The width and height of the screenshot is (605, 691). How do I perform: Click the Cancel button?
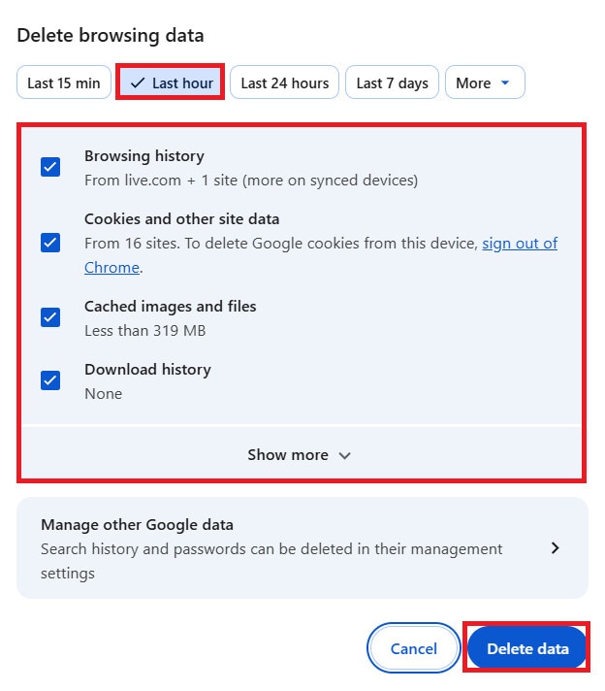click(413, 648)
